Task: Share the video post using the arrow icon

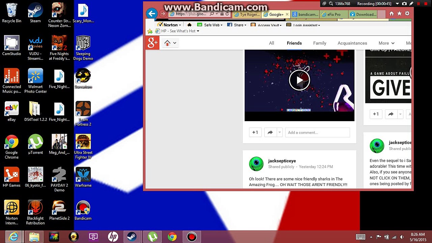Action: (270, 133)
